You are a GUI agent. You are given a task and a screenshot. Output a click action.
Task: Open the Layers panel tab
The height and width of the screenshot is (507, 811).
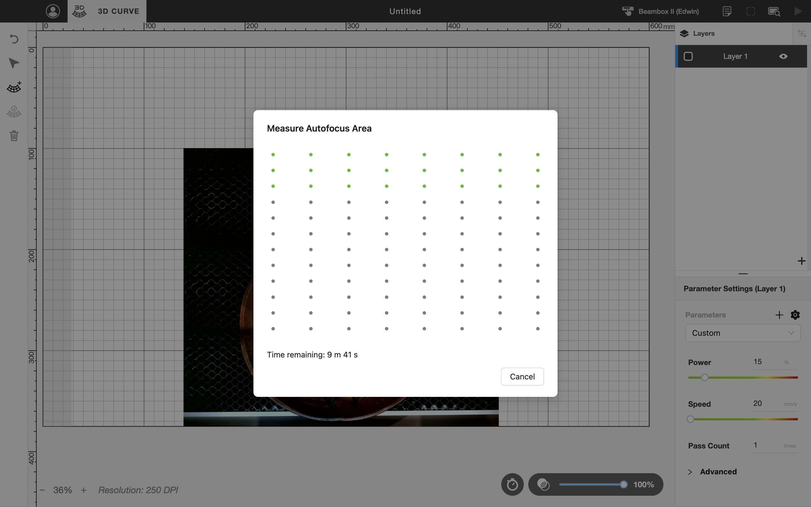coord(697,34)
